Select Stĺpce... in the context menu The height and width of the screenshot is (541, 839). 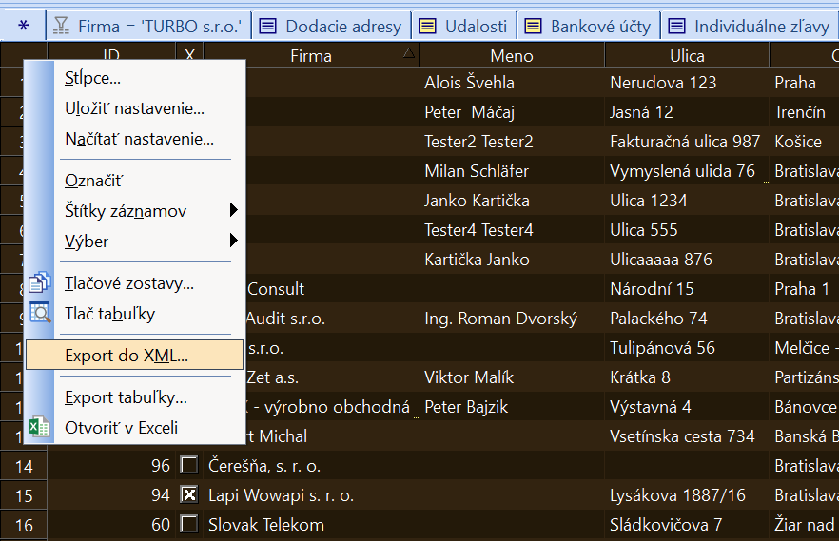click(92, 78)
